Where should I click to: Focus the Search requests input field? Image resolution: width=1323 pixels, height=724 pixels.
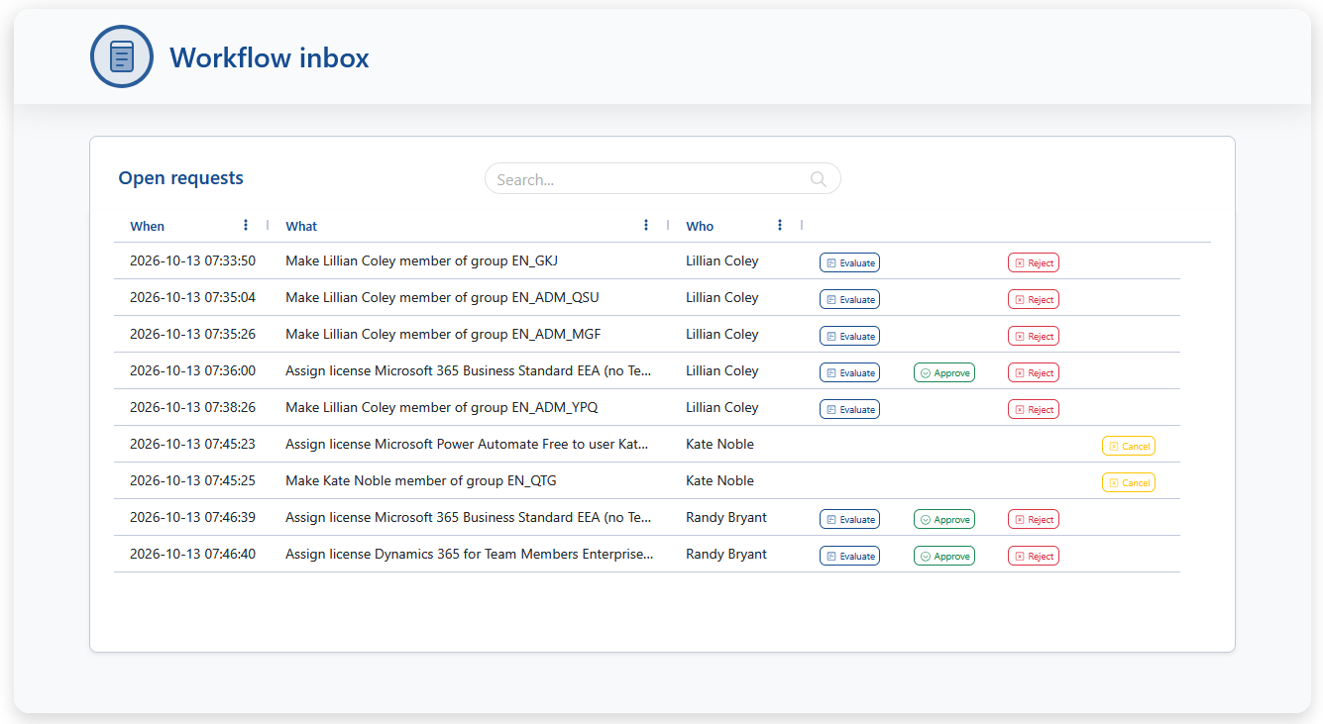tap(662, 179)
